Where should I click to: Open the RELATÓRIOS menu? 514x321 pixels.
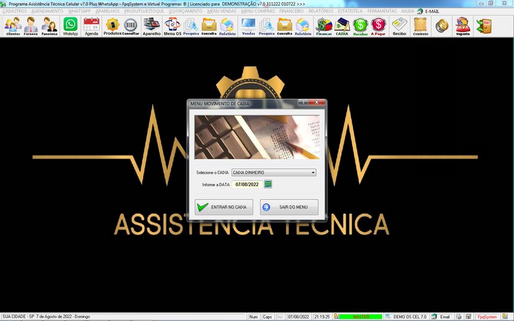coord(321,11)
